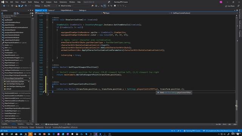Open the Project menu
Image resolution: width=242 pixels, height=136 pixels.
point(23,2)
